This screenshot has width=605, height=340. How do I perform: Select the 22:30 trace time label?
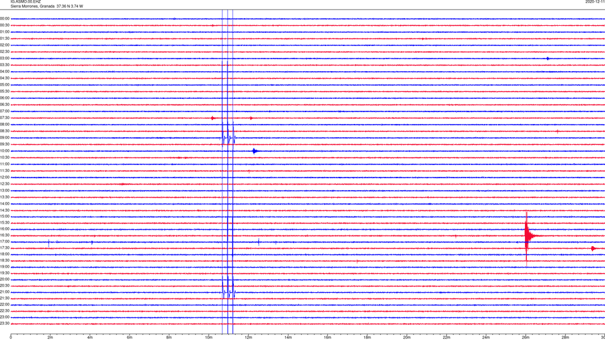[x=4, y=311]
